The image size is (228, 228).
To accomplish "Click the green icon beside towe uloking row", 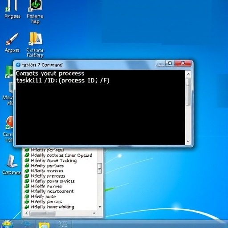I will 27,207.
